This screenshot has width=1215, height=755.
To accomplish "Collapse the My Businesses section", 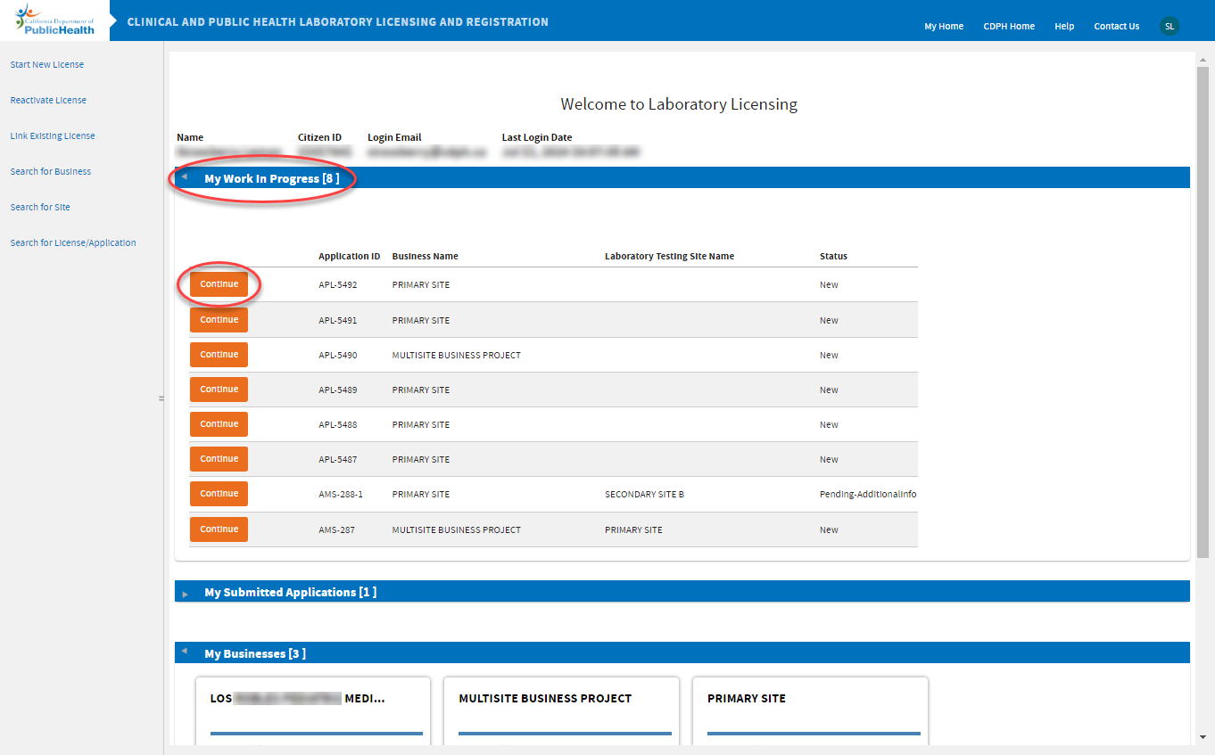I will [x=185, y=653].
